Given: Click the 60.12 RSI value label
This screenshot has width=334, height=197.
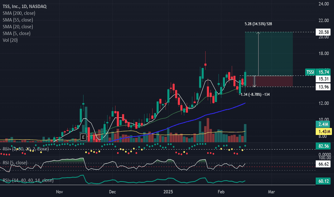Looking at the screenshot, I should coord(323,181).
